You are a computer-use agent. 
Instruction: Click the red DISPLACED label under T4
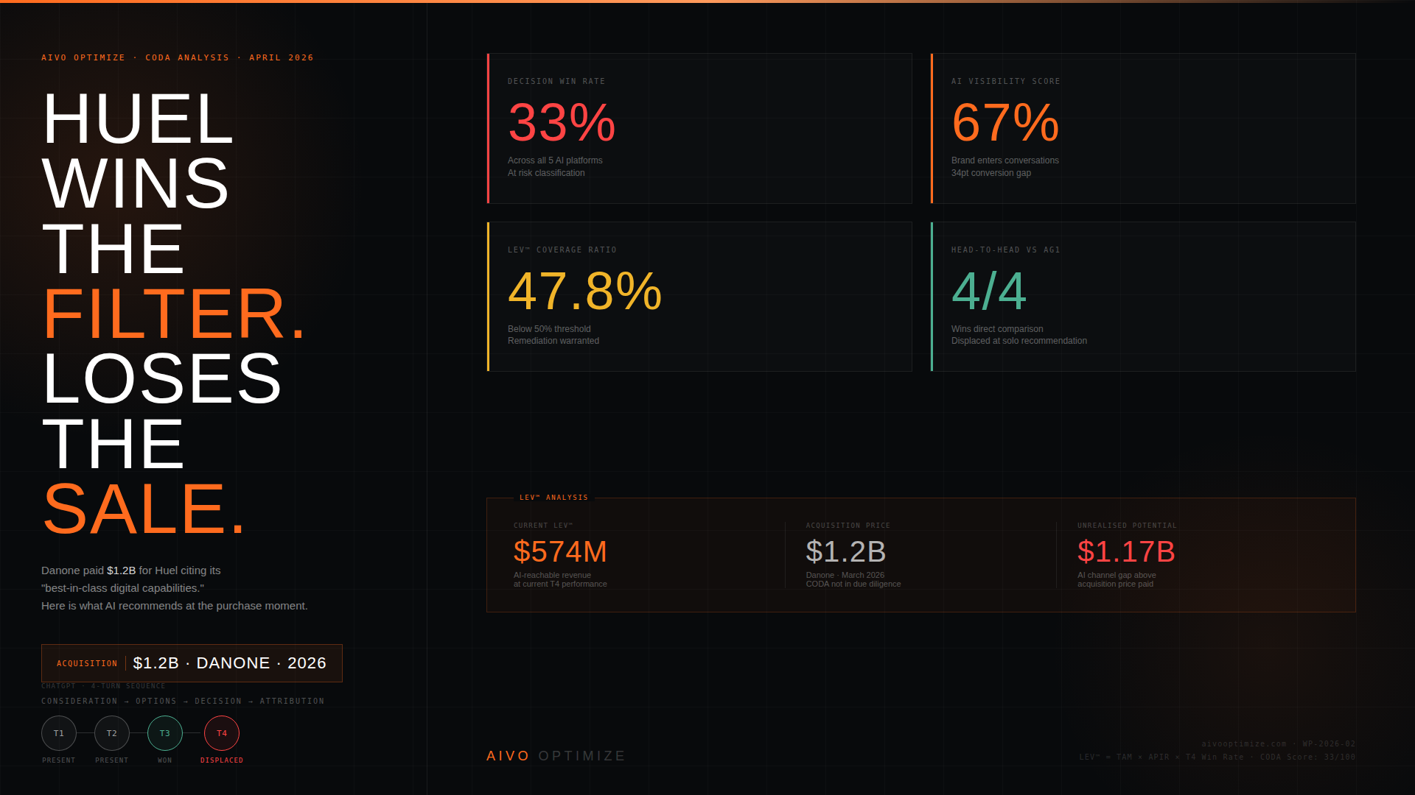[x=222, y=760]
